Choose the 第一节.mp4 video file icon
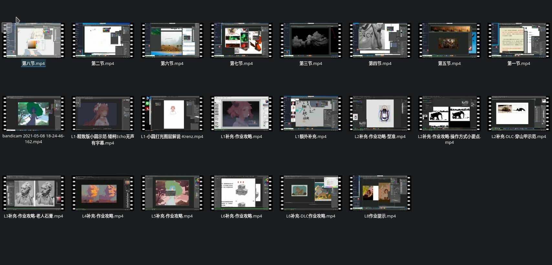 (x=519, y=40)
